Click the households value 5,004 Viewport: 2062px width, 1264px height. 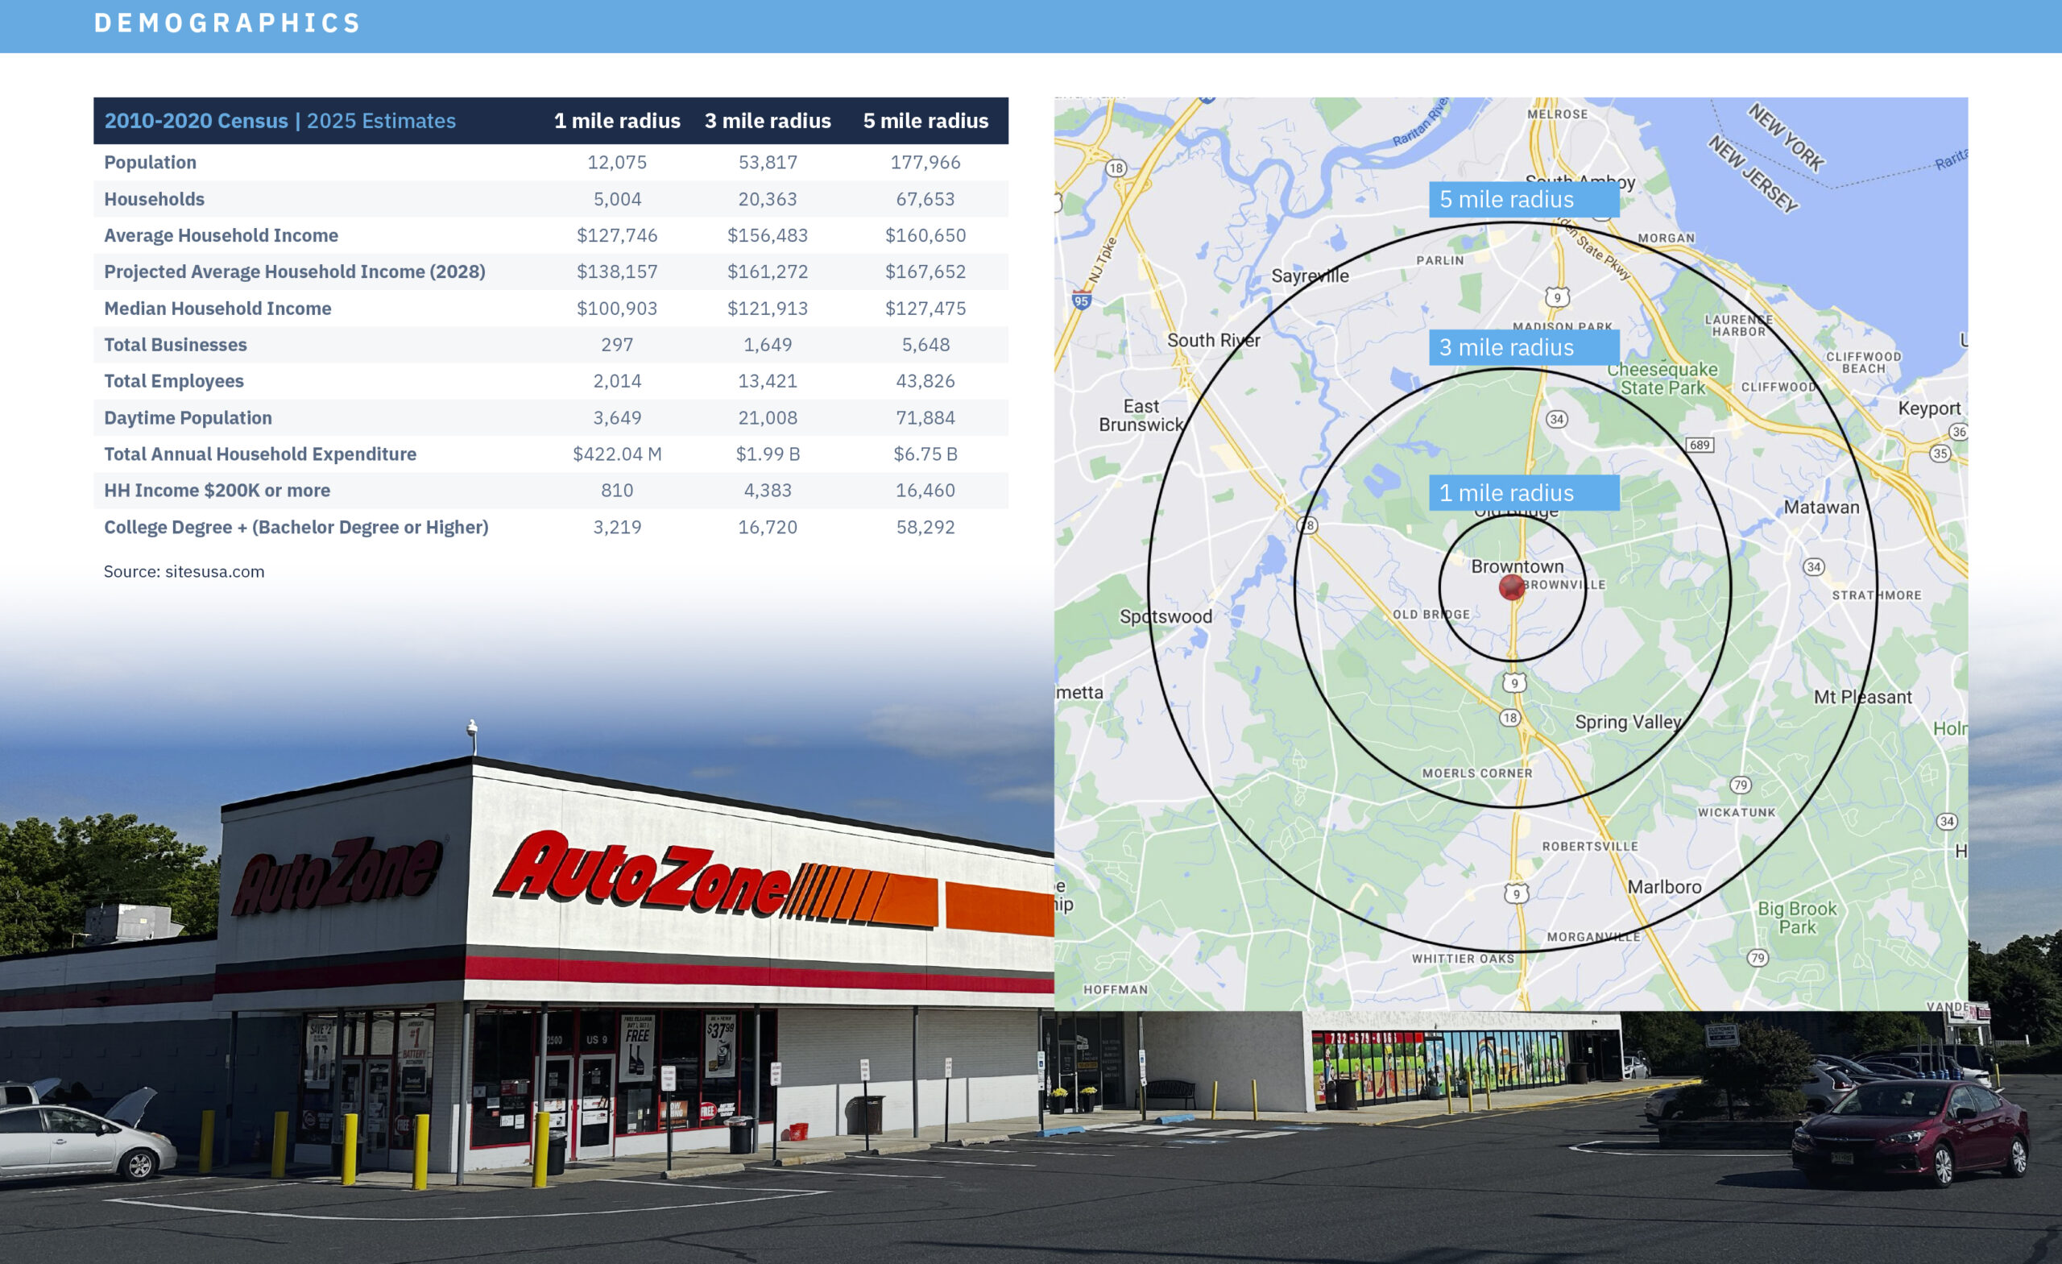[617, 199]
